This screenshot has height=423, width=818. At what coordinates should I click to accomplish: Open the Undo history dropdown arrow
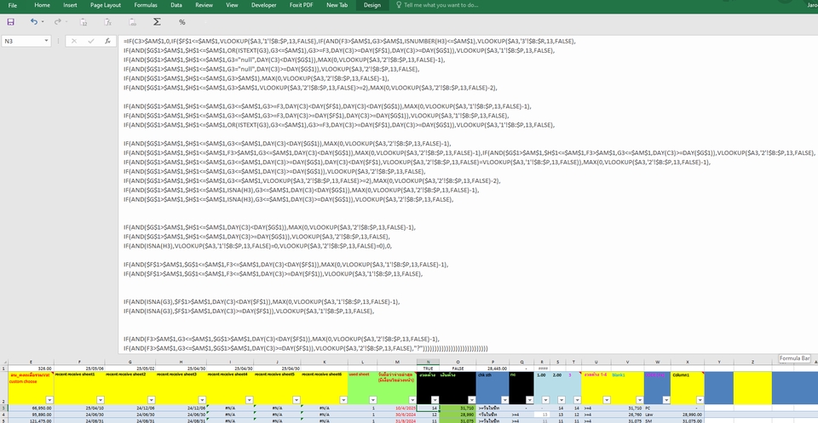[x=43, y=21]
